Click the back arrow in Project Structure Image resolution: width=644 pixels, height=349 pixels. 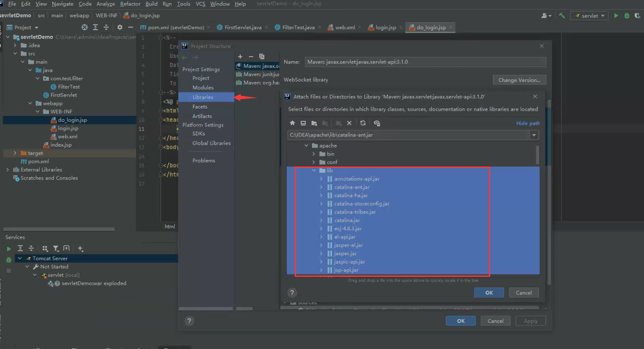(x=184, y=57)
